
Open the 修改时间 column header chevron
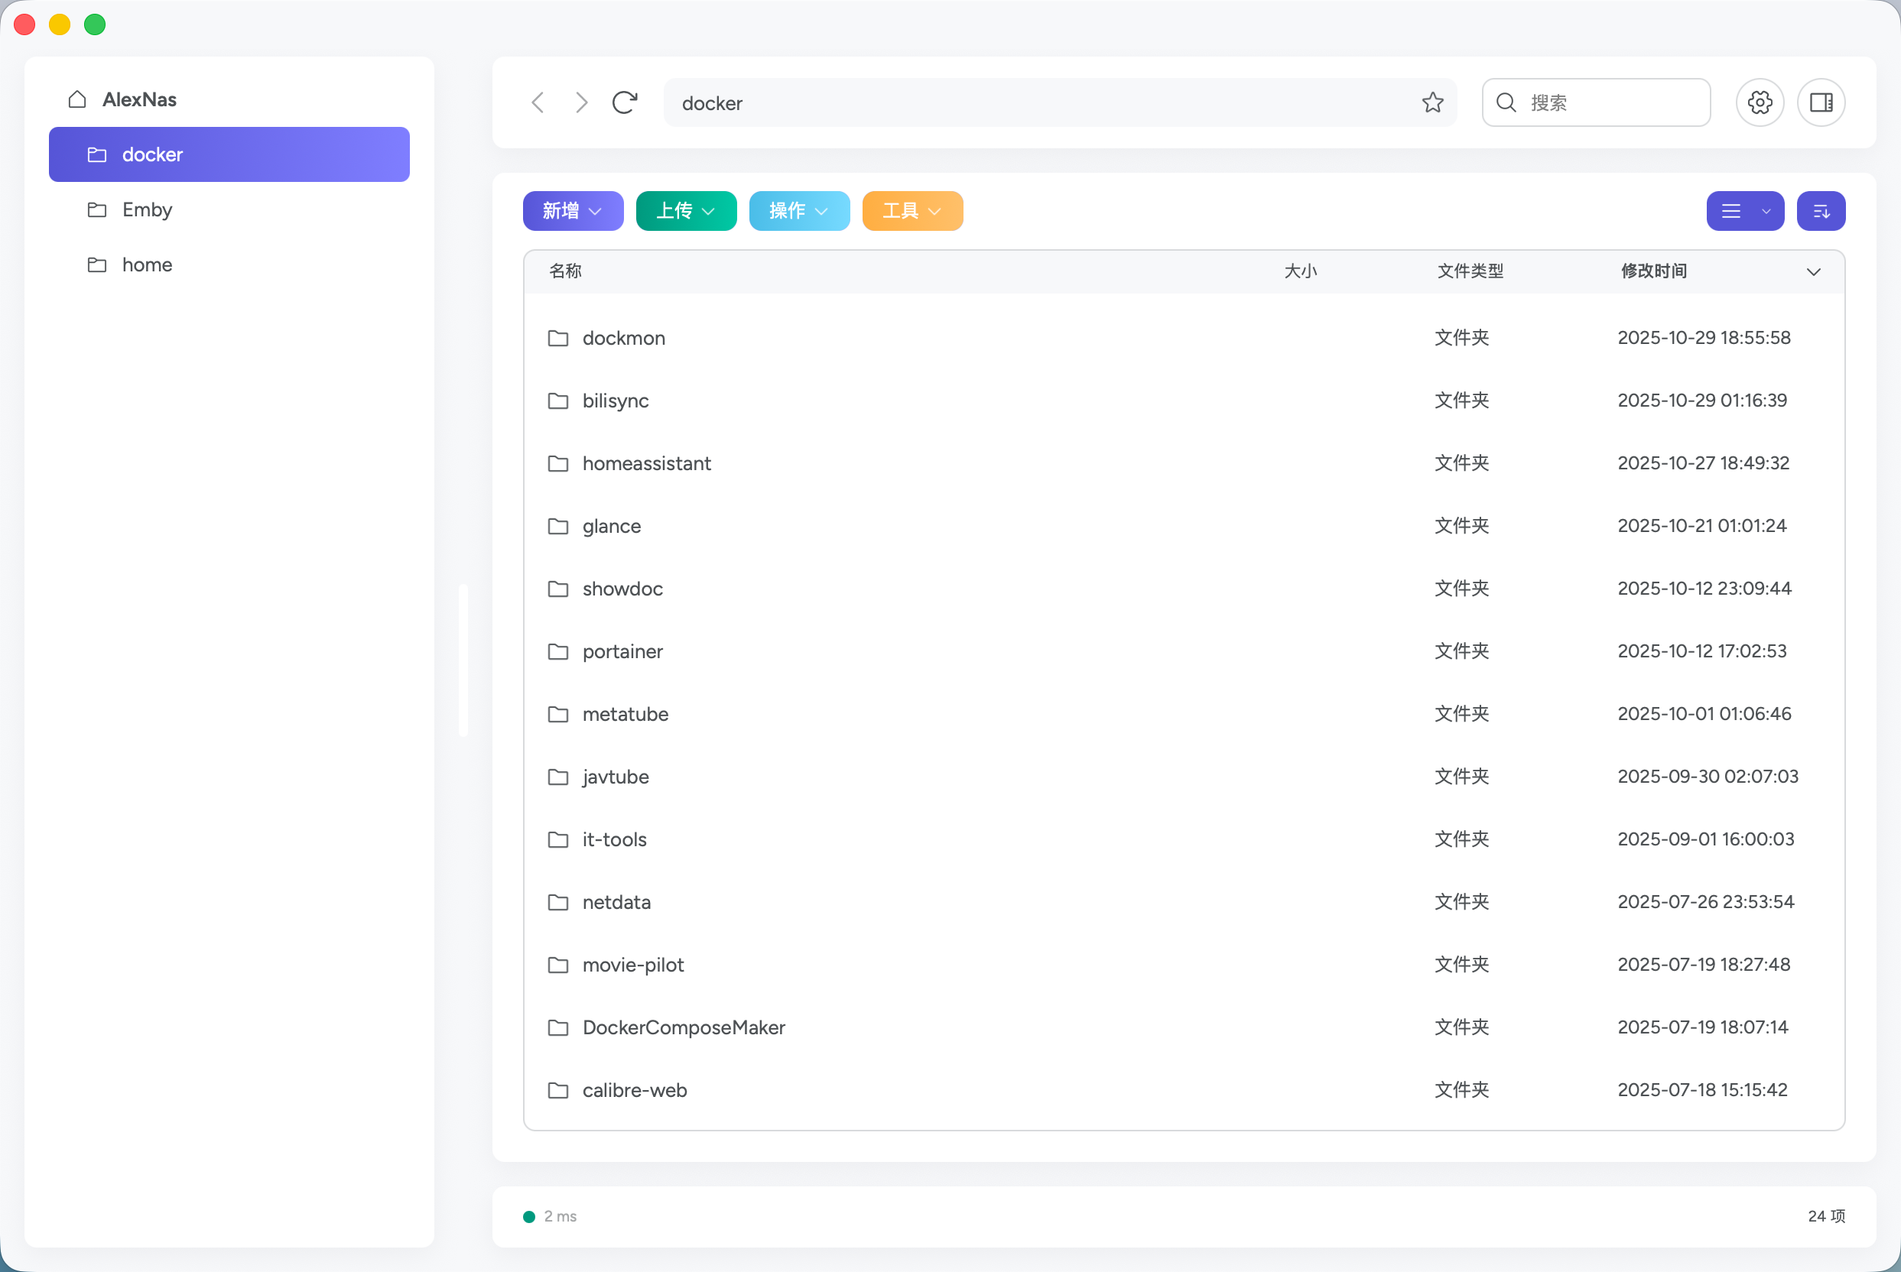pyautogui.click(x=1814, y=272)
